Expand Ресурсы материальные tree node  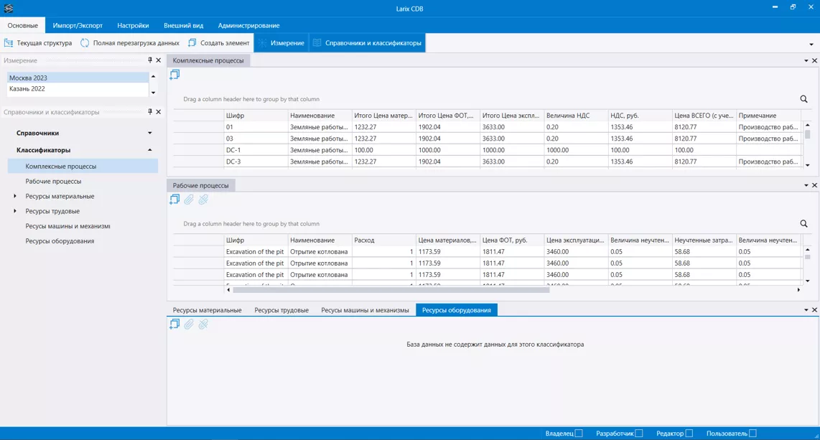click(15, 196)
